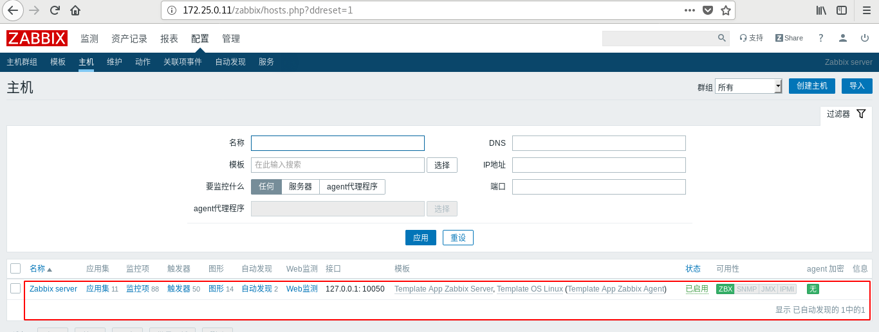
Task: Open Zabbix support link
Action: 752,38
